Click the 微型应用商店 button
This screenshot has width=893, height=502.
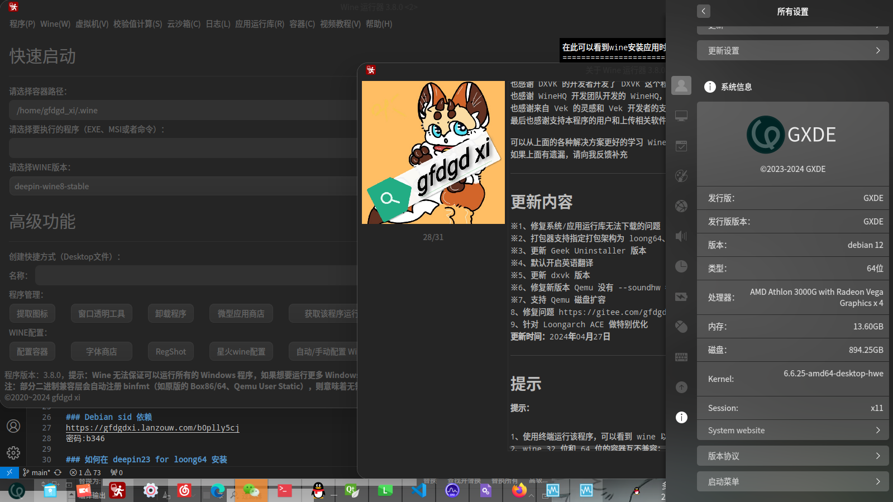pos(241,313)
